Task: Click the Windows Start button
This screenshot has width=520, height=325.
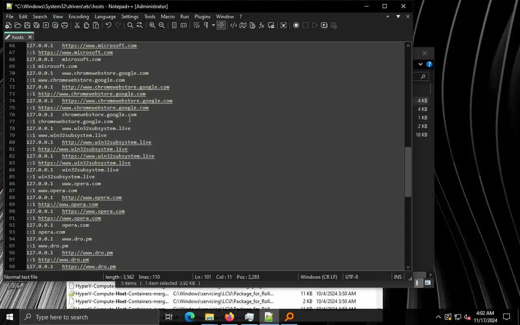Action: click(x=10, y=317)
